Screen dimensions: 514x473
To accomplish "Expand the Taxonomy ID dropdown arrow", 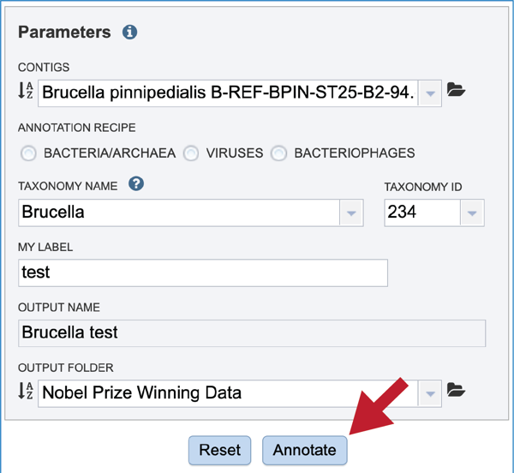I will coord(472,213).
